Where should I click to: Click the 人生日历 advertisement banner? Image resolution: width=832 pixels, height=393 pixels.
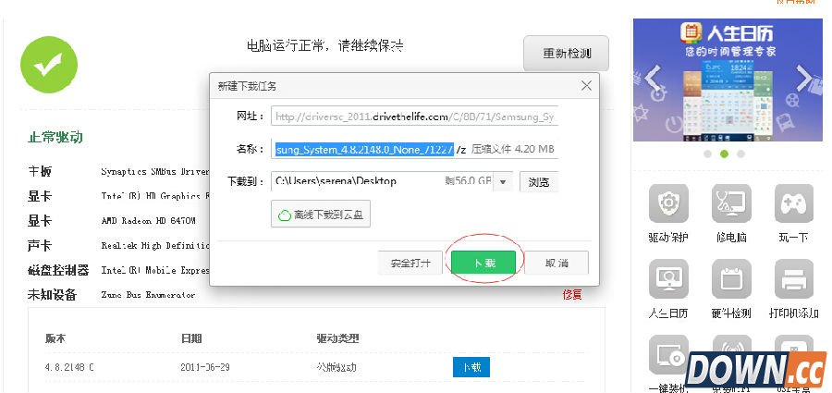pyautogui.click(x=728, y=80)
